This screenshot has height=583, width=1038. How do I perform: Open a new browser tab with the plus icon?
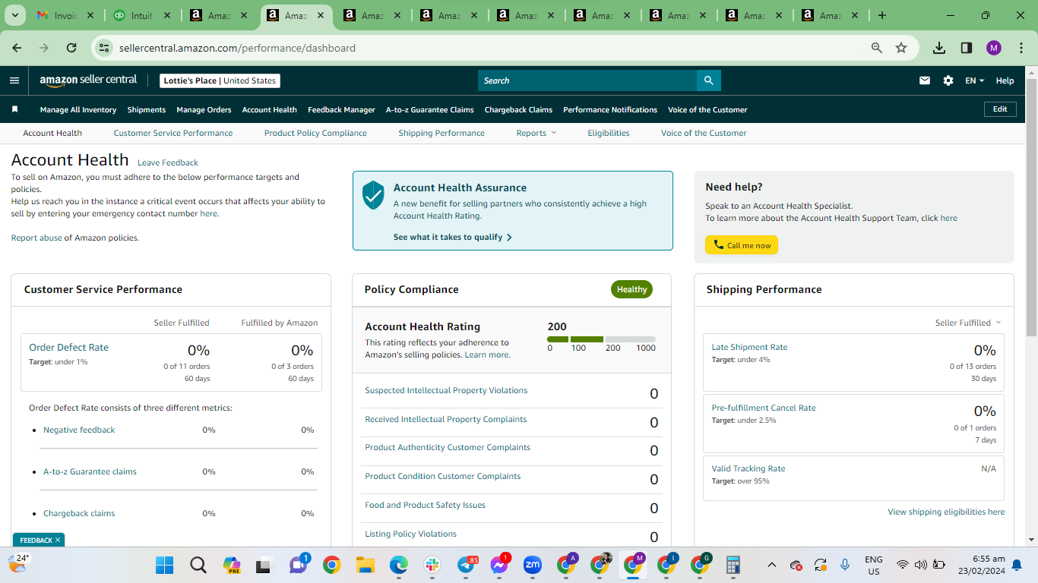click(x=882, y=15)
